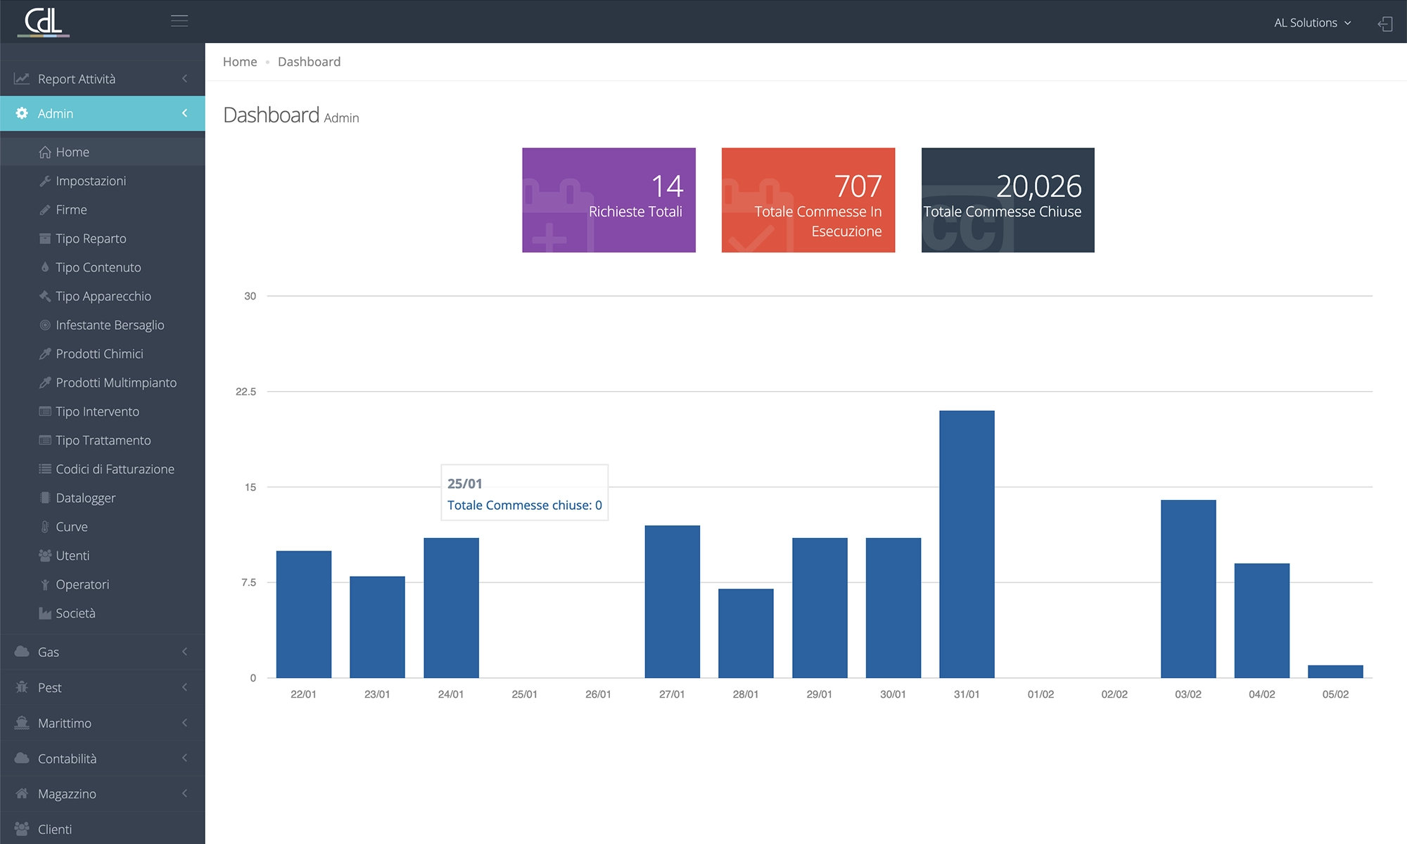Expand the Contabilità menu chevron
Viewport: 1407px width, 844px height.
[184, 758]
